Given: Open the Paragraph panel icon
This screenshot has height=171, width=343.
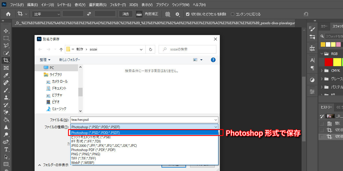Looking at the screenshot, I should 312,68.
